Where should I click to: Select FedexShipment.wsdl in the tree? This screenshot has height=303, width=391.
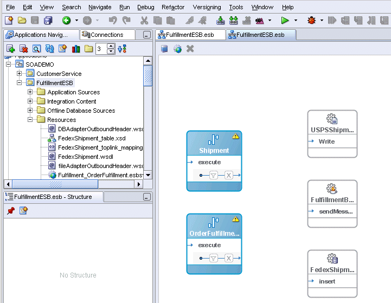[x=86, y=157]
